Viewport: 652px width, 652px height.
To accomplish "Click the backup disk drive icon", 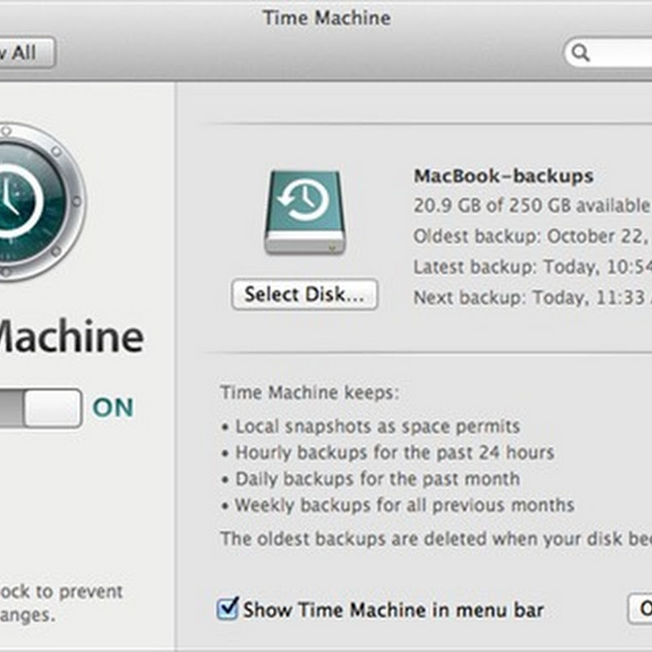I will click(305, 212).
